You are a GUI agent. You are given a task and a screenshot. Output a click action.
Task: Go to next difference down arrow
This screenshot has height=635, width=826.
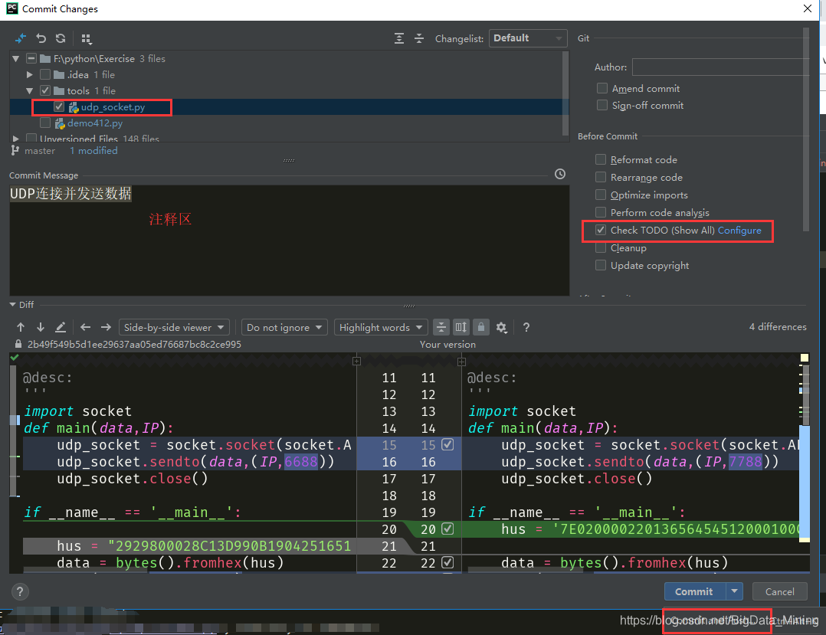(41, 328)
